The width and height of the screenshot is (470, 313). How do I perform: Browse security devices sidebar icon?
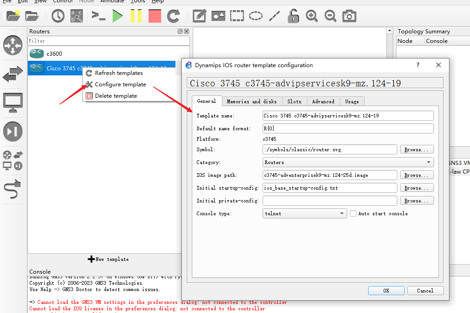(13, 131)
